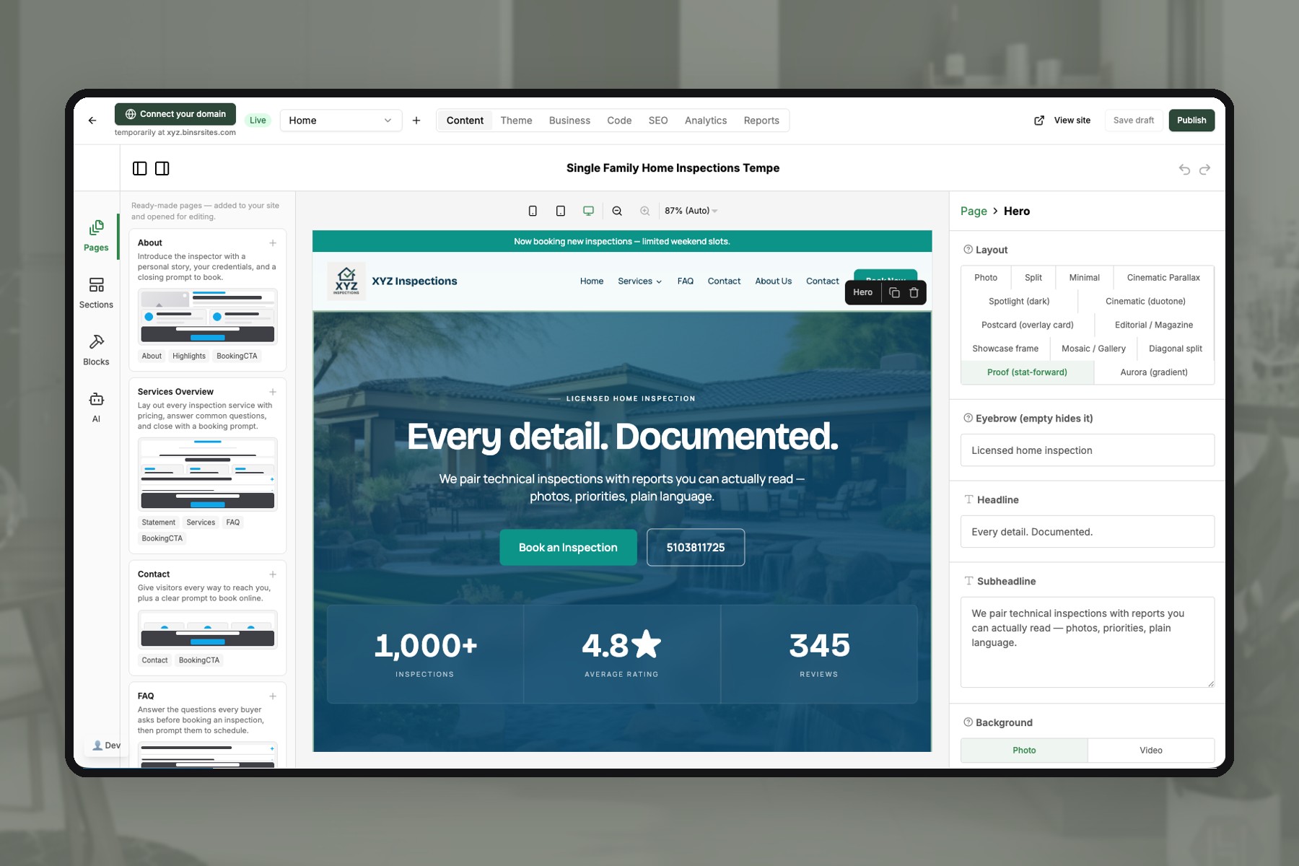Choose the Split layout option
The height and width of the screenshot is (866, 1299).
pos(1033,278)
